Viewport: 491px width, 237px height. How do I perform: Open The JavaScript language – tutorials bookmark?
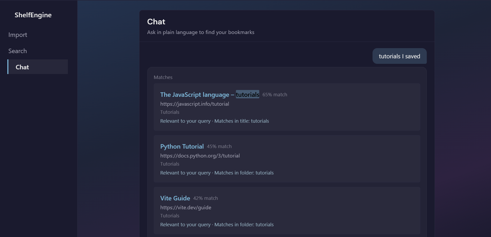tap(210, 95)
